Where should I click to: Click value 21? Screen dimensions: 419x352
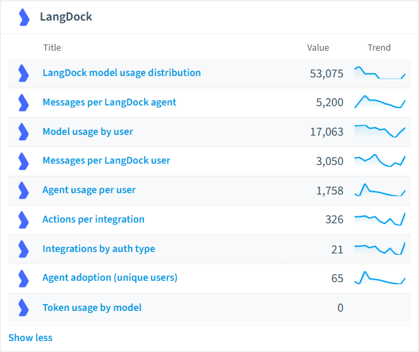pos(337,249)
